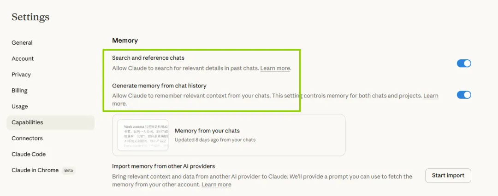The height and width of the screenshot is (196, 498).
Task: Select Privacy in the sidebar
Action: 21,75
